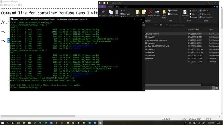The height and width of the screenshot is (125, 223).
Task: Select the TheDay_File row in Explorer
Action: click(x=182, y=52)
